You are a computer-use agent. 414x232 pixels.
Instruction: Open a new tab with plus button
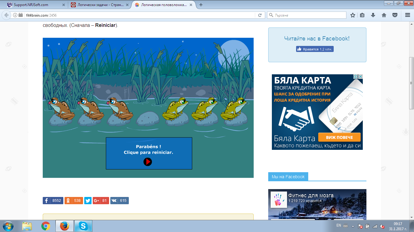(201, 5)
